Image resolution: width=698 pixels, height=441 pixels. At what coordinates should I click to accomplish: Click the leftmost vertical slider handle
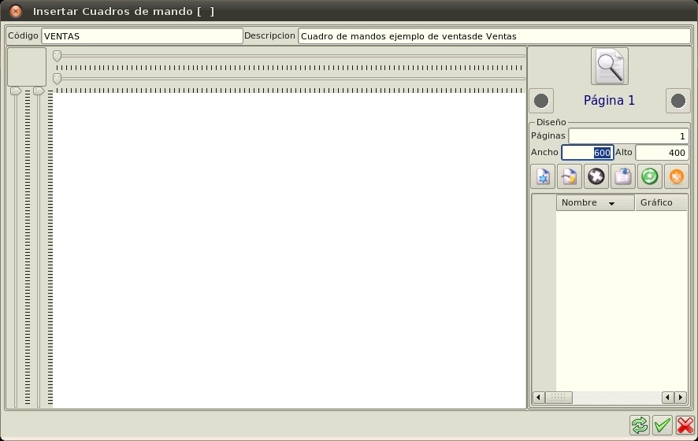(16, 91)
